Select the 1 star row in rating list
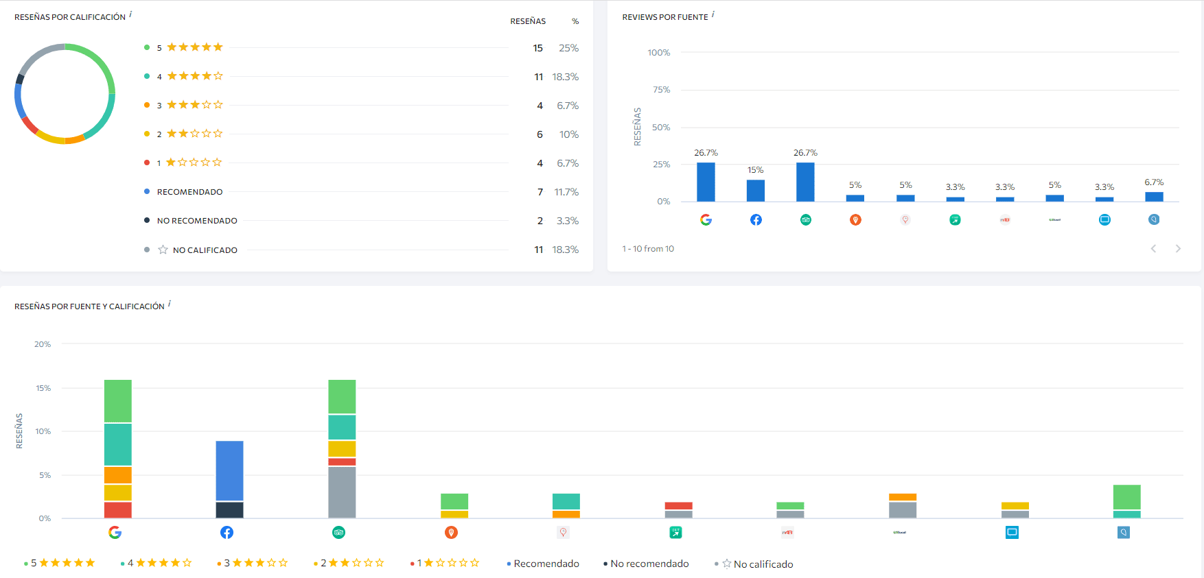 [x=361, y=162]
